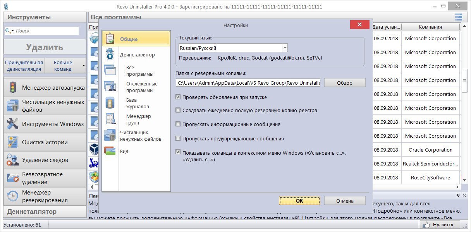Enable daily full registry backup checkbox

point(178,110)
